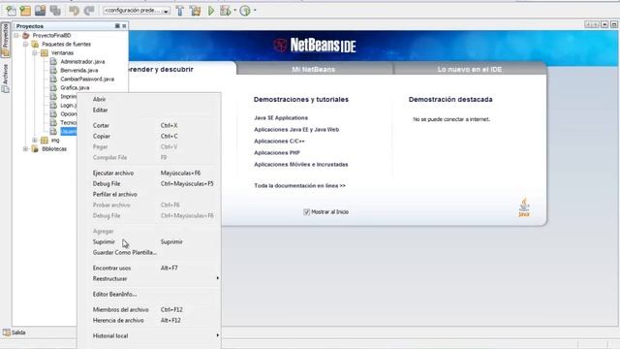Open Aplicaciones Java EE y Java Web link
This screenshot has height=349, width=620.
coord(296,129)
